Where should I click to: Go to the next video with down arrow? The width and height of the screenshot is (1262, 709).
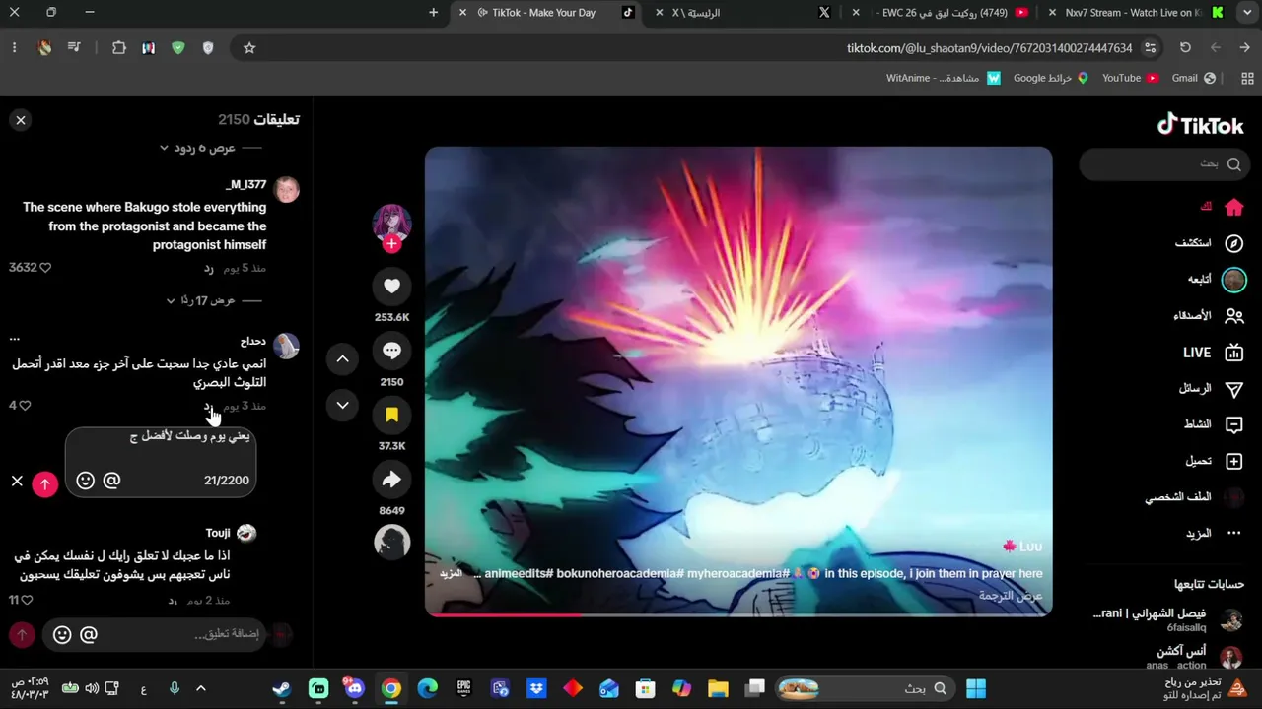(342, 405)
